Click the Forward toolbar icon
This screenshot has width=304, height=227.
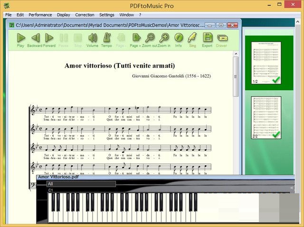pos(49,38)
